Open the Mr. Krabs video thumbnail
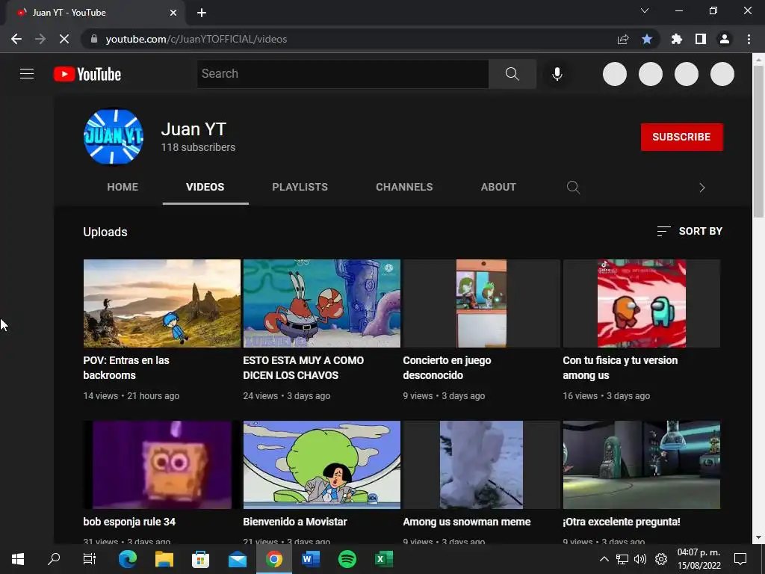Screen dimensions: 765x574 [321, 303]
